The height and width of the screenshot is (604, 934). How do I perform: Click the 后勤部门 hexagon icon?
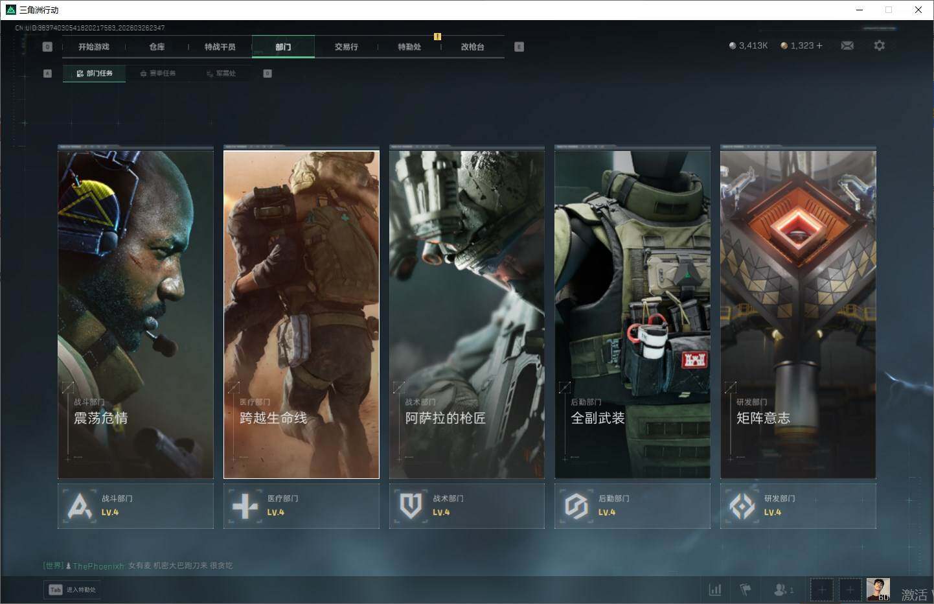coord(576,506)
